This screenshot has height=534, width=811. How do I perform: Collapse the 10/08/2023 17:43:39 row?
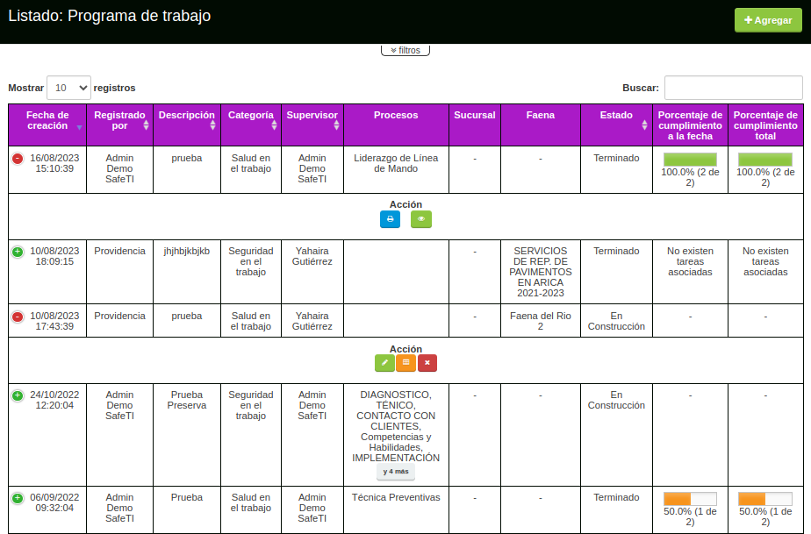(18, 317)
